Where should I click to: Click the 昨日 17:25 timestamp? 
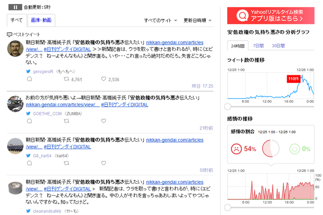[202, 86]
